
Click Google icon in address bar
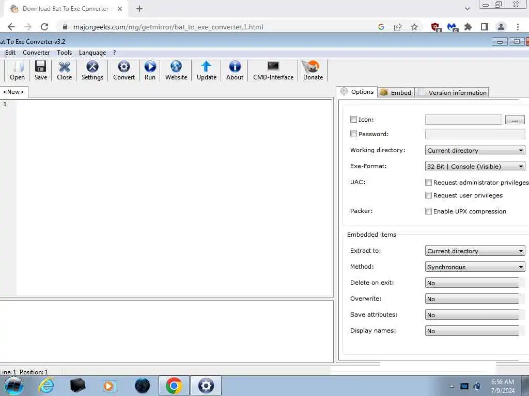coord(381,27)
